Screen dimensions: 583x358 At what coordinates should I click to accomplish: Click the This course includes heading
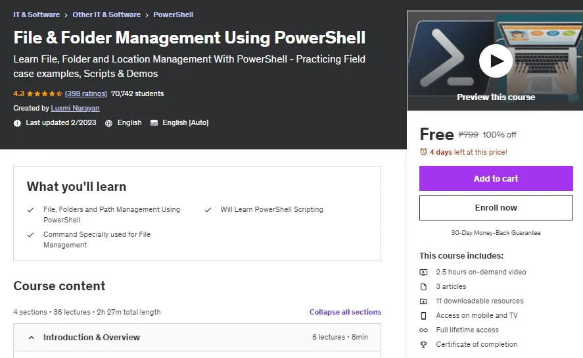pos(461,255)
